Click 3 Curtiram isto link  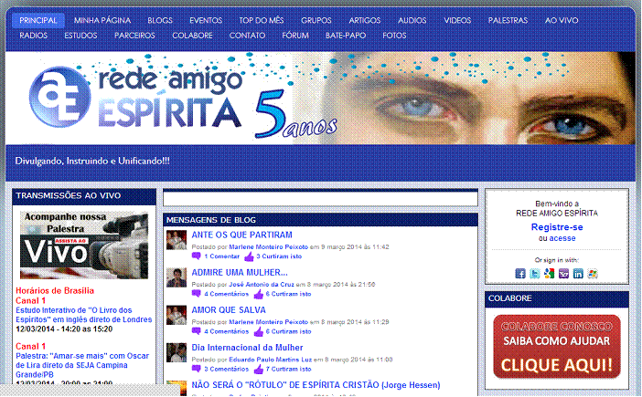pyautogui.click(x=279, y=256)
